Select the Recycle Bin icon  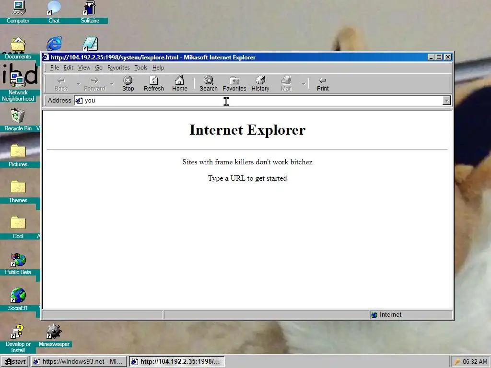pos(18,120)
